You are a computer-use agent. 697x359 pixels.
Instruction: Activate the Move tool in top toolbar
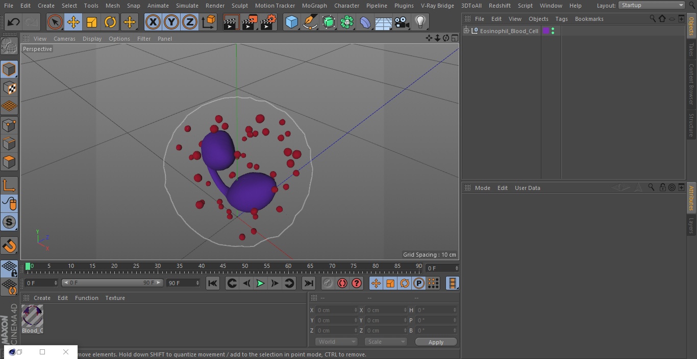pyautogui.click(x=73, y=22)
